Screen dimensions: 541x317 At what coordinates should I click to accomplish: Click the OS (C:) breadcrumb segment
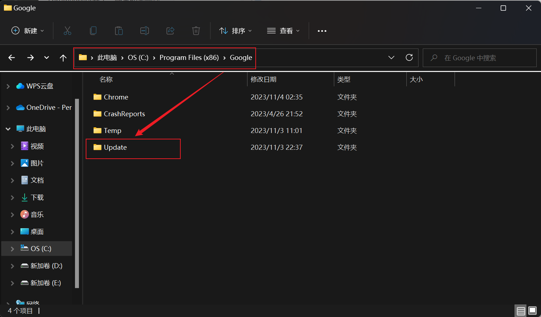point(138,58)
